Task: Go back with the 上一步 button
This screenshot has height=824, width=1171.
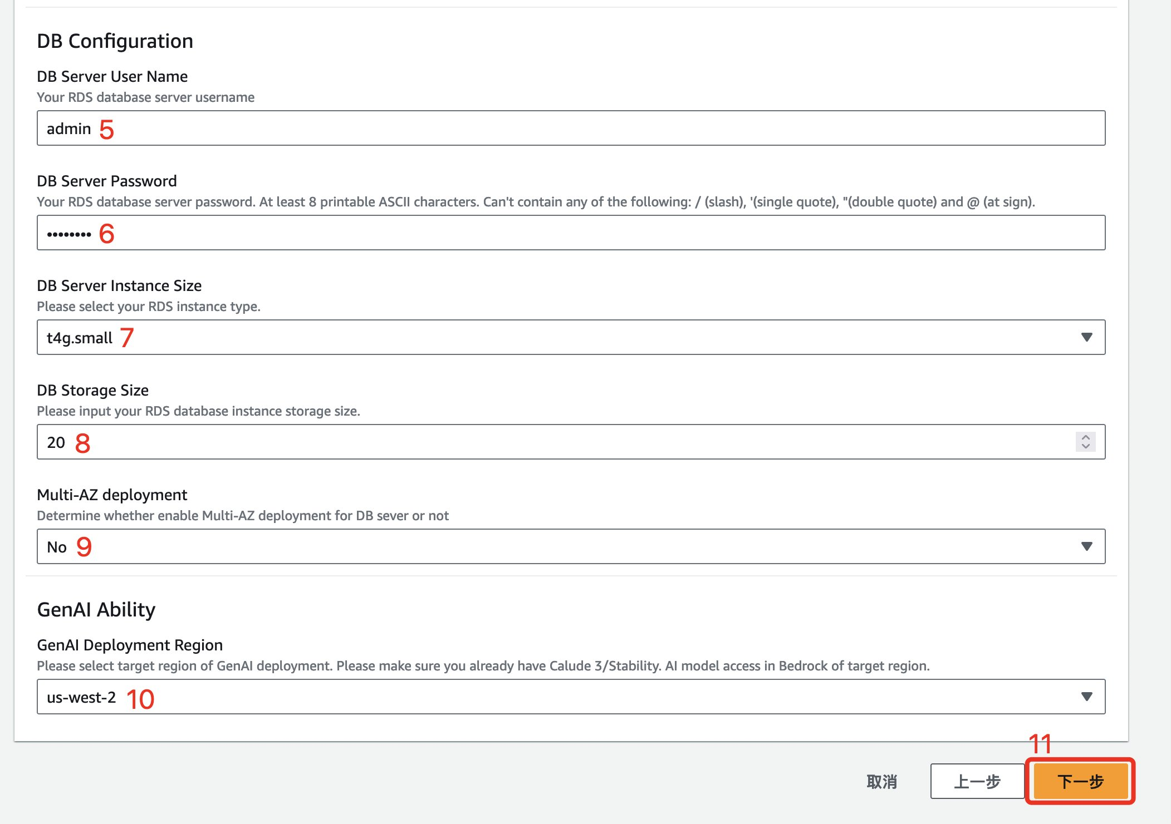Action: click(977, 781)
